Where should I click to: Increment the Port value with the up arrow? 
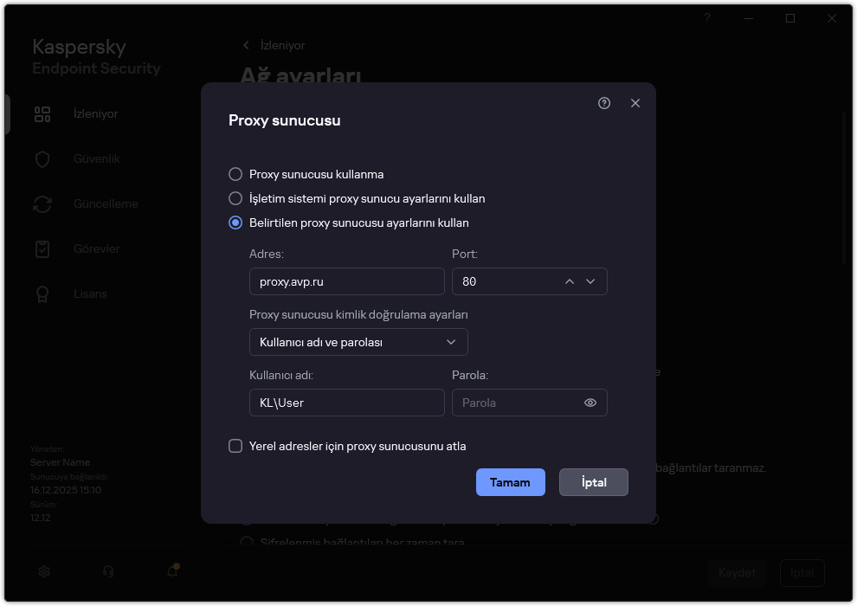[x=570, y=281]
